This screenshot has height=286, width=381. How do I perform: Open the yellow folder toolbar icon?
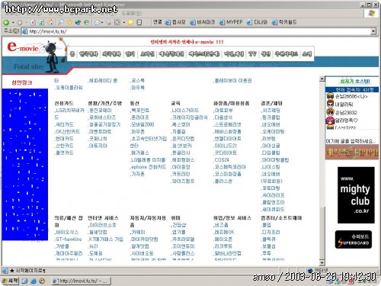[x=130, y=22]
